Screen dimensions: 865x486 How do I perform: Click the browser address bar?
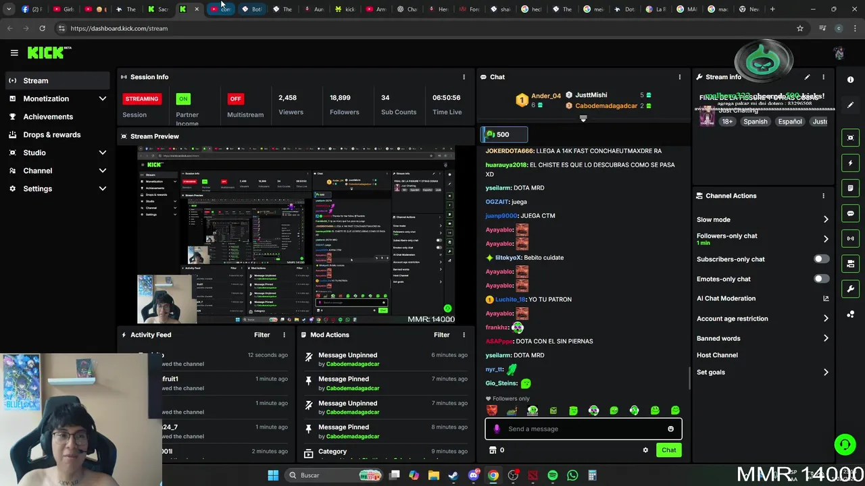point(426,28)
